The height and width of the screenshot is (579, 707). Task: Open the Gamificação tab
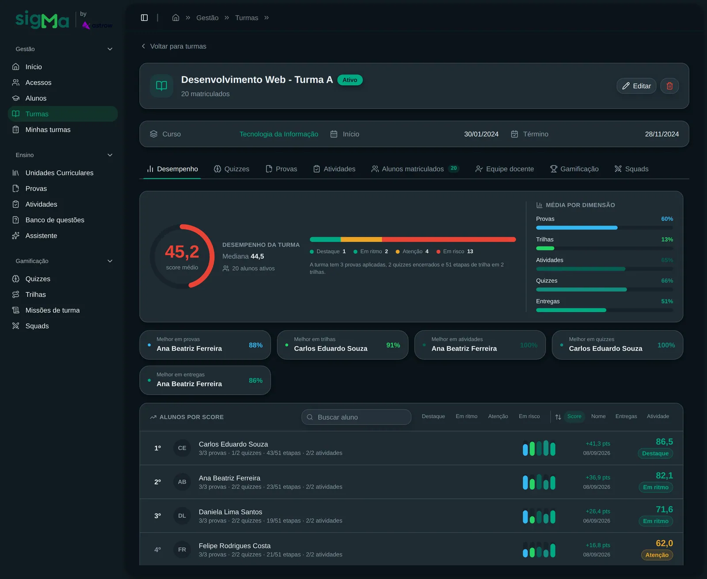[574, 169]
